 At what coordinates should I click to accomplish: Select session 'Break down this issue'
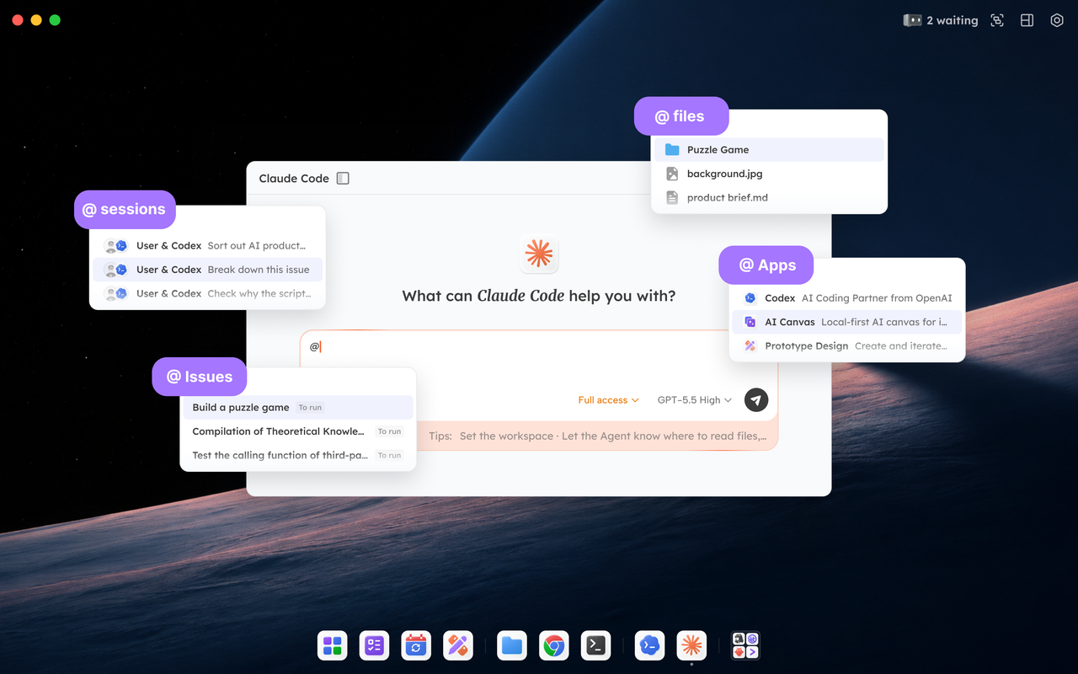(207, 270)
